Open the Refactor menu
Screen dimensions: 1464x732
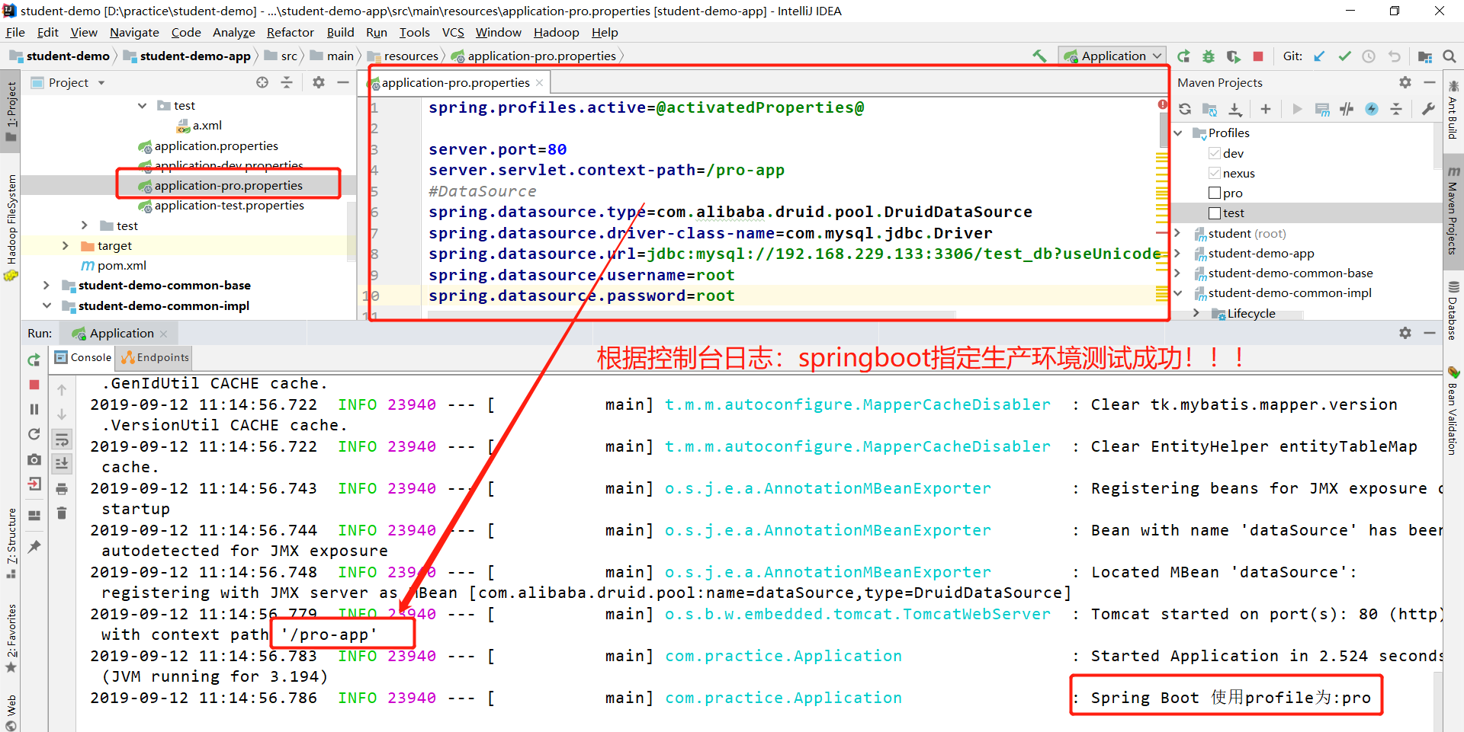[290, 32]
